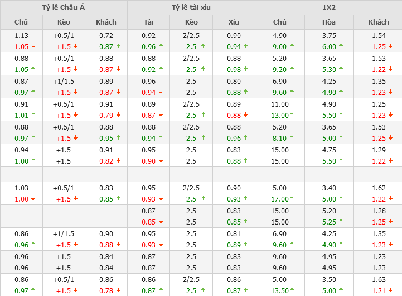Image resolution: width=402 pixels, height=296 pixels.
Task: Click the 3.40 draw odds value
Action: click(x=329, y=188)
